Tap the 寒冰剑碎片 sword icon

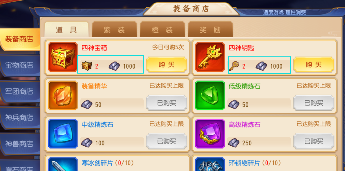point(63,164)
